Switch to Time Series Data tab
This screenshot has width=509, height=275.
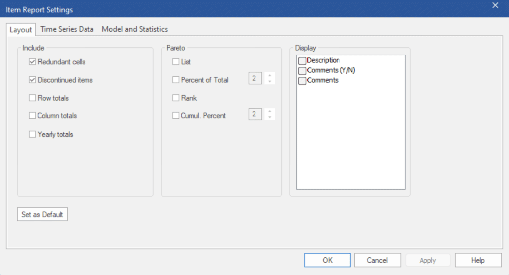pos(67,29)
